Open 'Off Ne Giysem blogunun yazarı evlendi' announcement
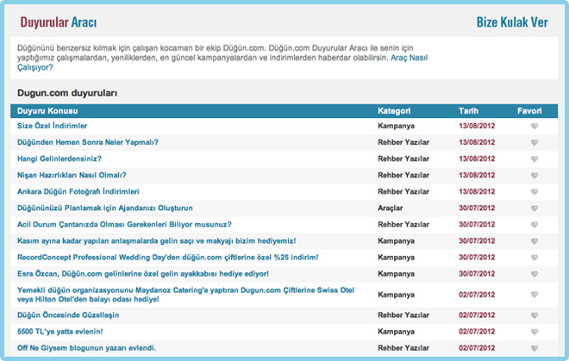Image resolution: width=569 pixels, height=361 pixels. pos(86,347)
